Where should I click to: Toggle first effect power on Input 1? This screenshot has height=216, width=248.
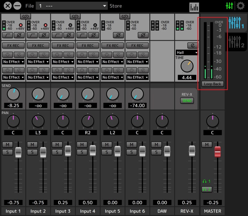point(7,55)
